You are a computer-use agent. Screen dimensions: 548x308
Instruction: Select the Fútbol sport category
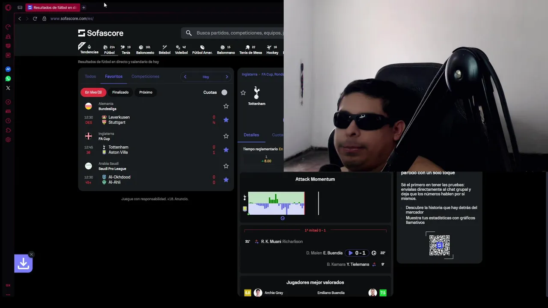pyautogui.click(x=109, y=50)
